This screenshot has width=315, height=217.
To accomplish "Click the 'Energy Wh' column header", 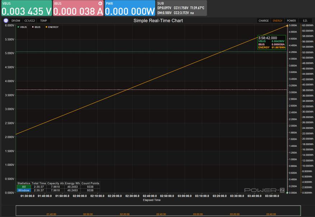I will pyautogui.click(x=72, y=183).
